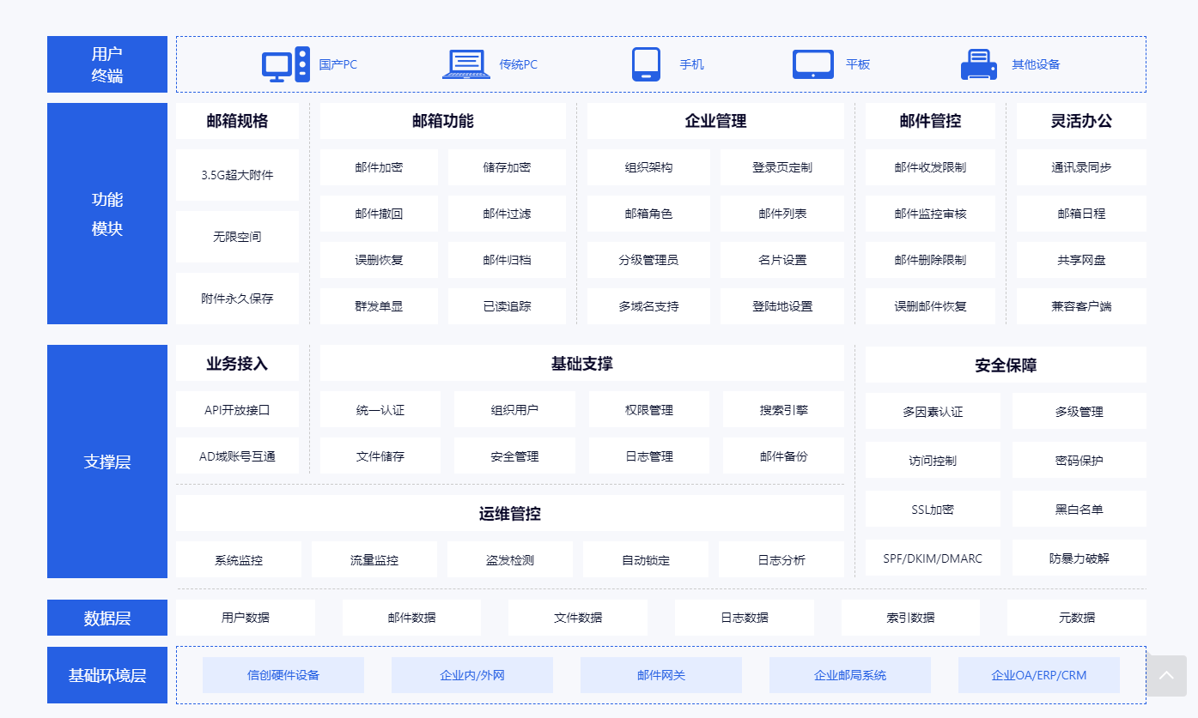Open the 通讯录同步 feature
This screenshot has width=1198, height=718.
[1080, 167]
